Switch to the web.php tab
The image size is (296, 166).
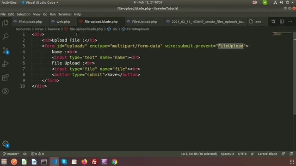point(63,22)
